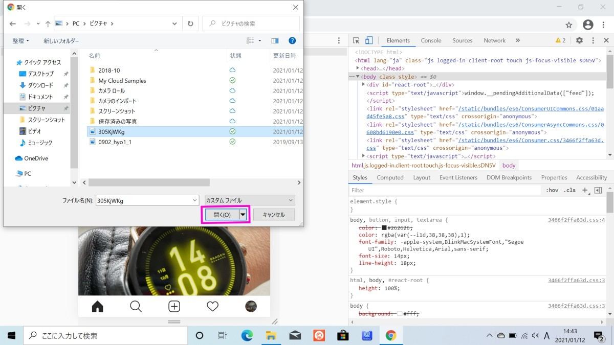614x345 pixels.
Task: Click the ピクチャの検索 search box
Action: [251, 24]
